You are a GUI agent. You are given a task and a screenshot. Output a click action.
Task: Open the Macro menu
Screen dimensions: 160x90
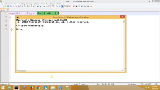click(42, 4)
